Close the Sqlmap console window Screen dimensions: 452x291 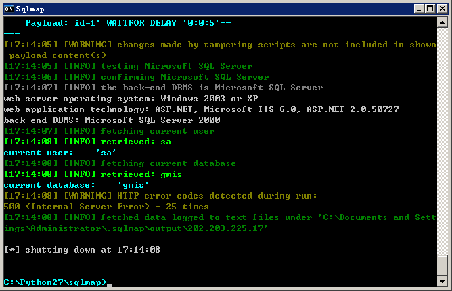click(443, 9)
